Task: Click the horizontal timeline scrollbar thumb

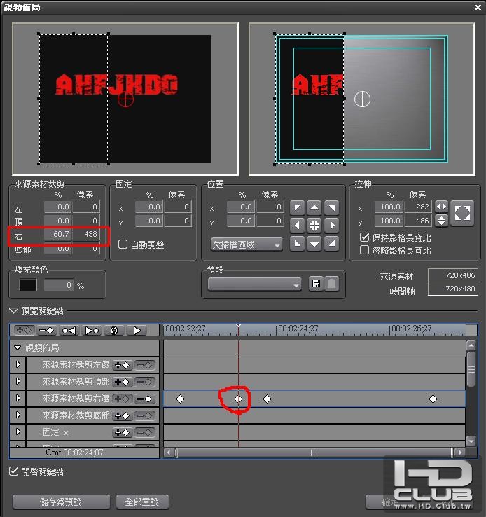Action: point(314,453)
